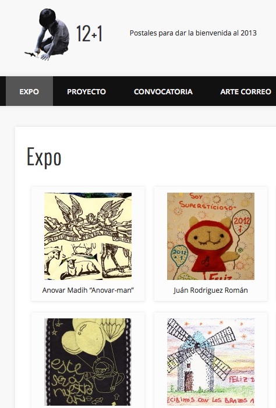Click the 'Expo' page heading
The height and width of the screenshot is (408, 276).
[x=44, y=157]
